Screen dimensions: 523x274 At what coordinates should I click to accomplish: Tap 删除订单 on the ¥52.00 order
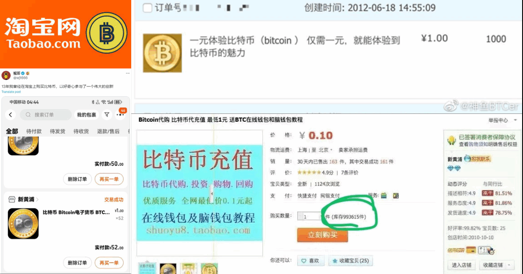78,263
